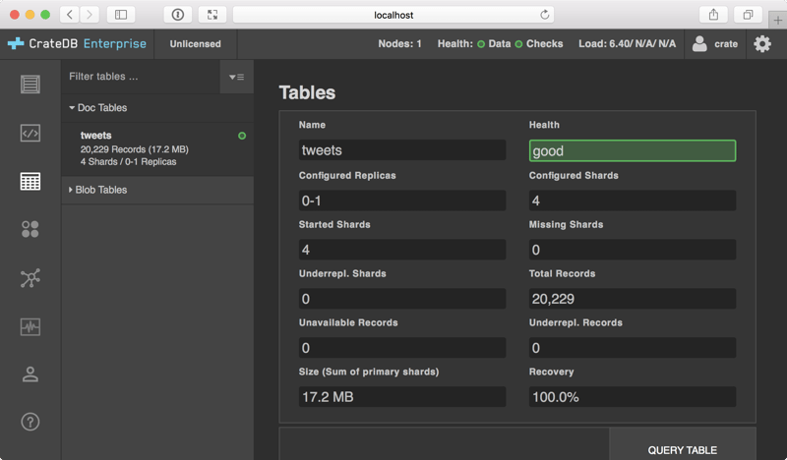Select the tweets table entry
Viewport: 787px width, 460px height.
[x=157, y=149]
